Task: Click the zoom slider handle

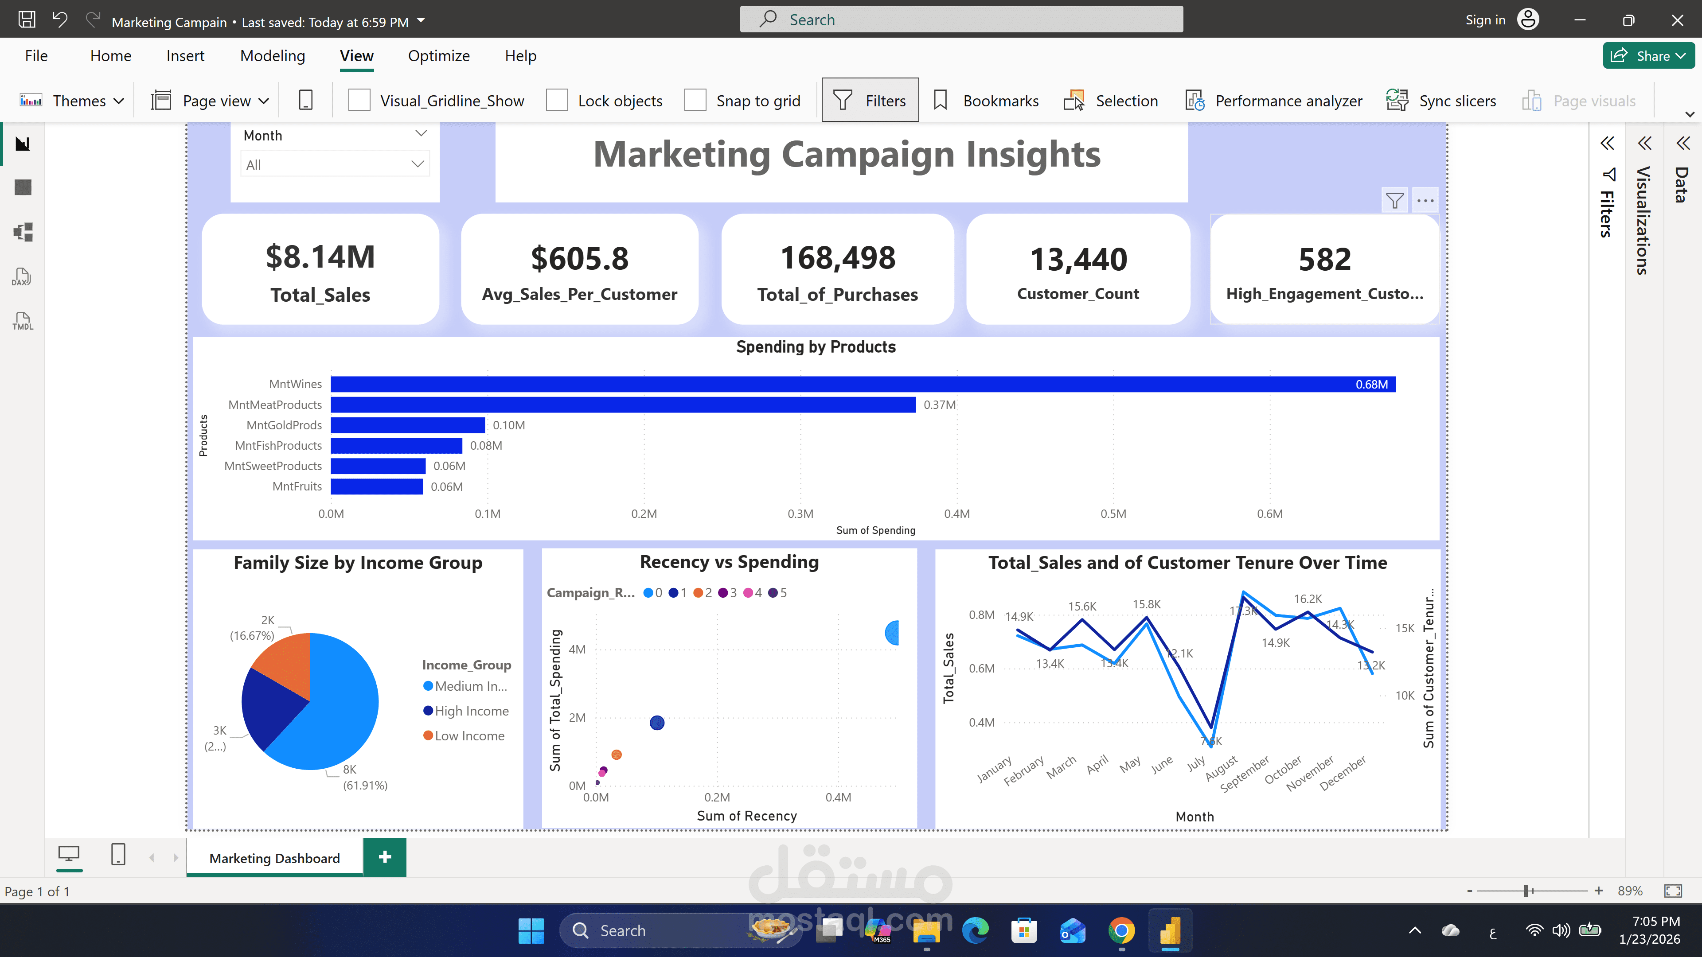Action: [x=1527, y=891]
